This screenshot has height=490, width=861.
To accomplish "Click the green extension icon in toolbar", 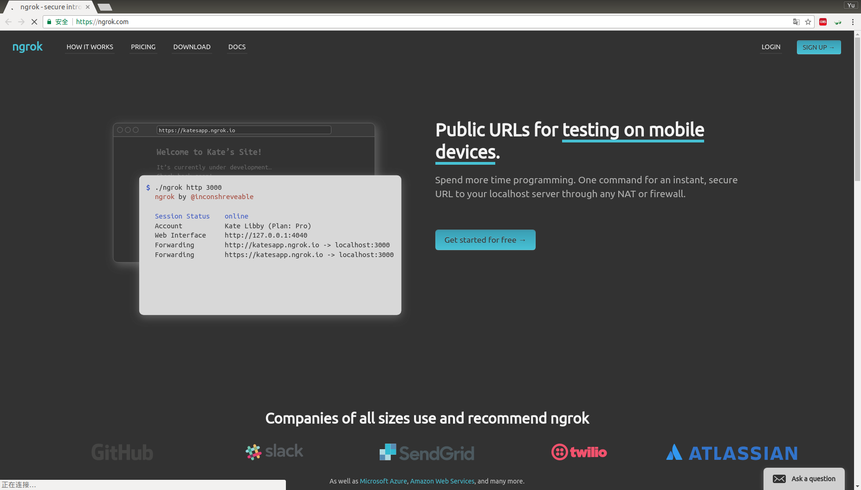I will pyautogui.click(x=838, y=22).
